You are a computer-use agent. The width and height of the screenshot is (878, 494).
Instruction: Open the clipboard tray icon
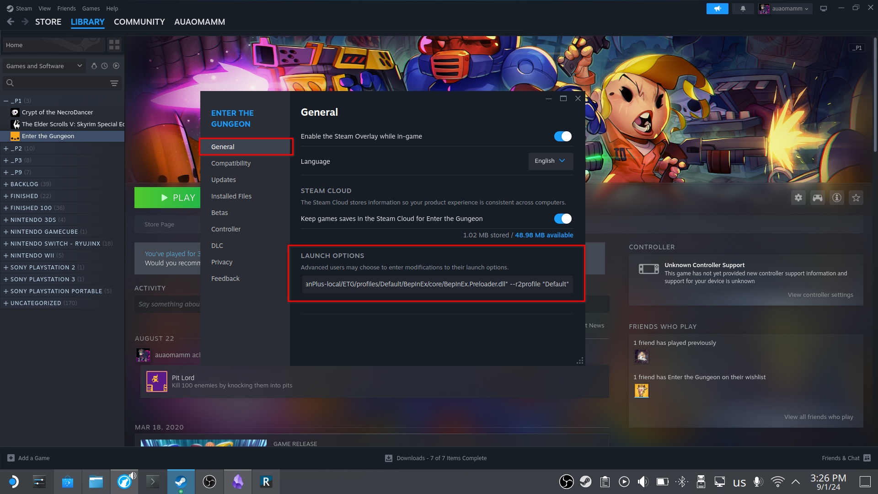pos(605,482)
